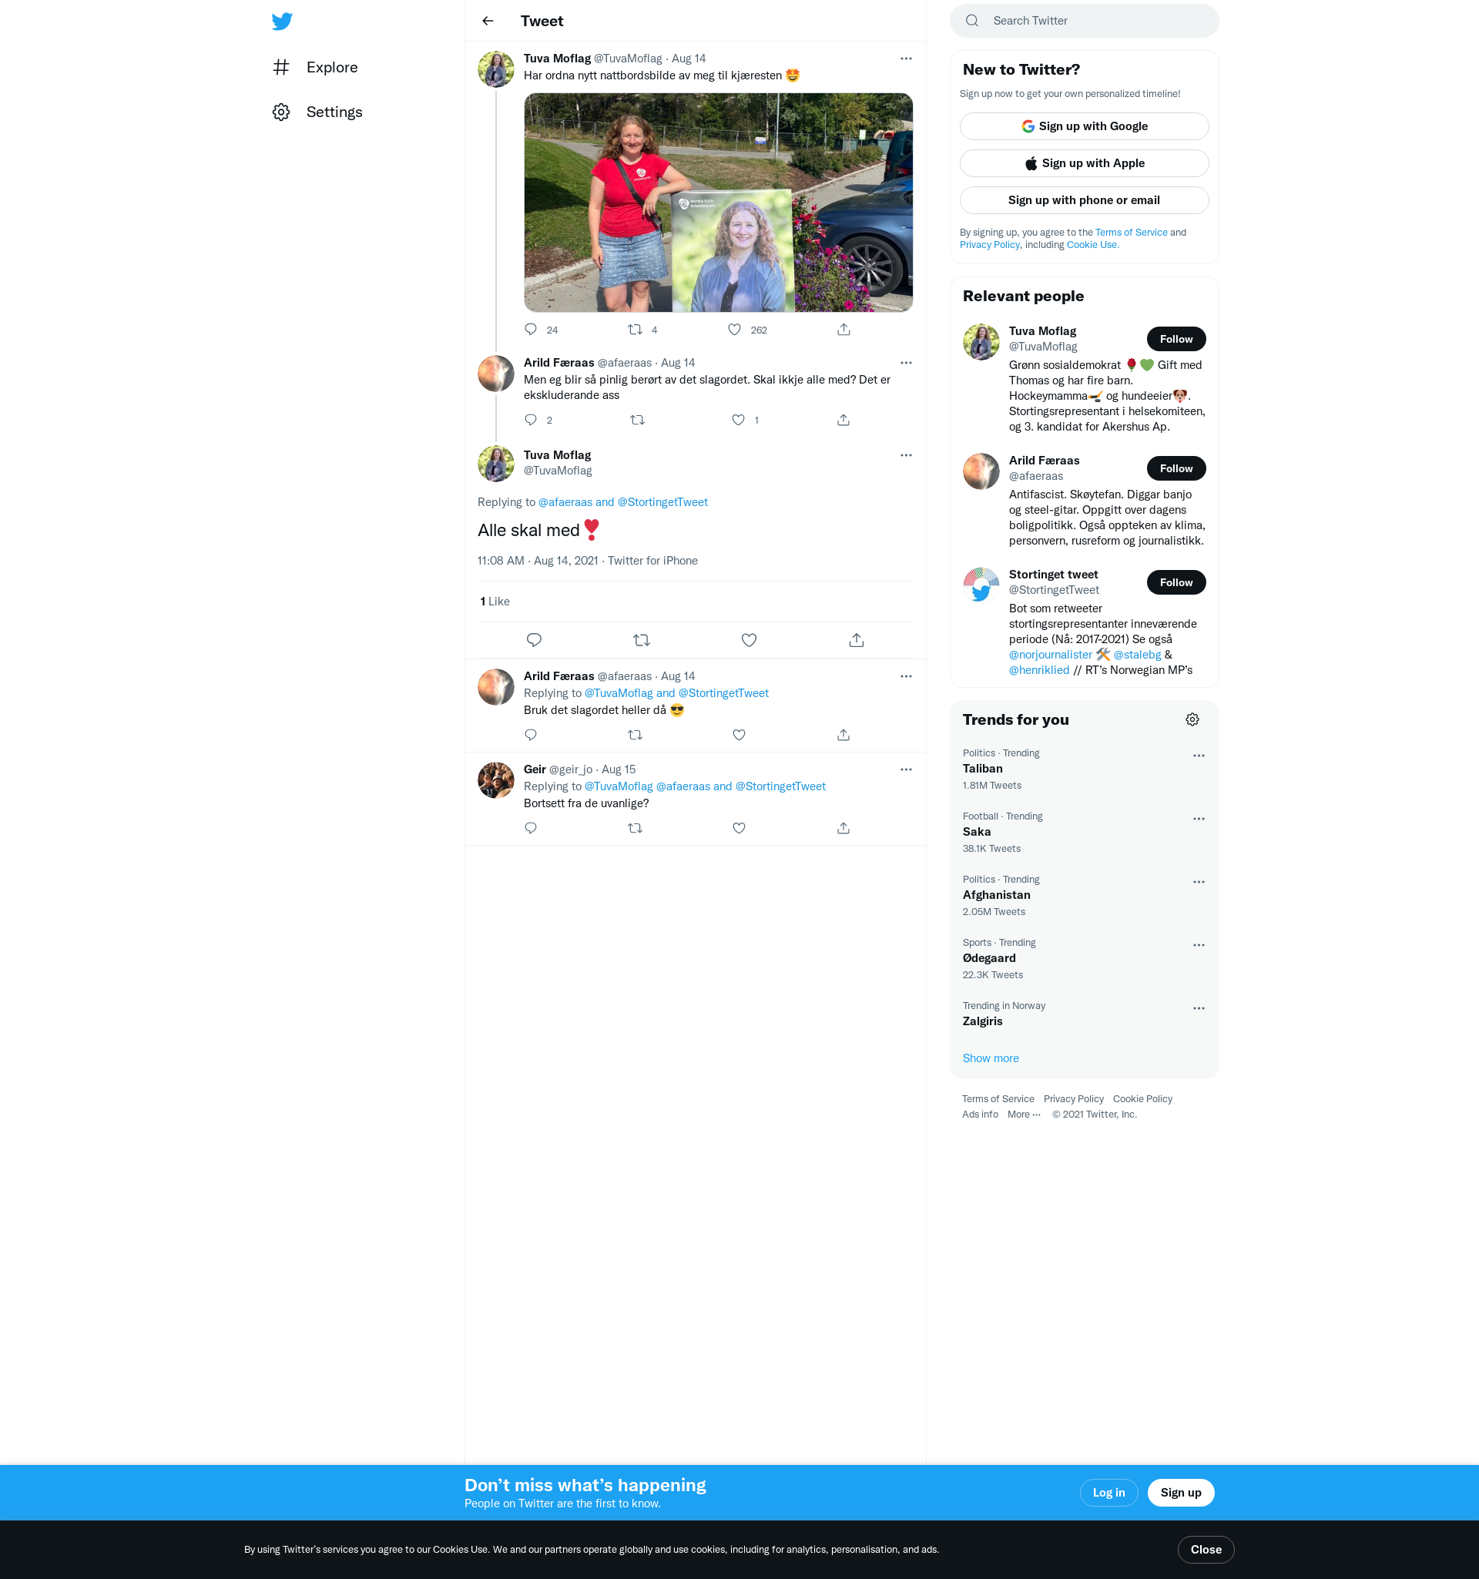The width and height of the screenshot is (1479, 1579).
Task: Open more options for Saka trend
Action: pyautogui.click(x=1198, y=819)
